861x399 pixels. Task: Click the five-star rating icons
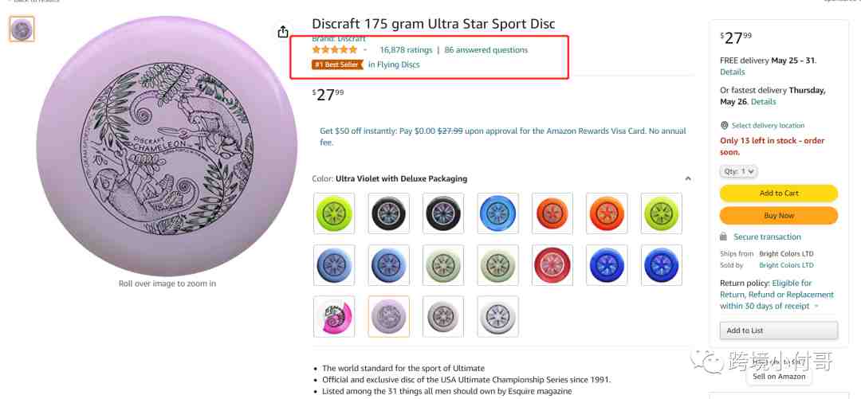pos(334,50)
